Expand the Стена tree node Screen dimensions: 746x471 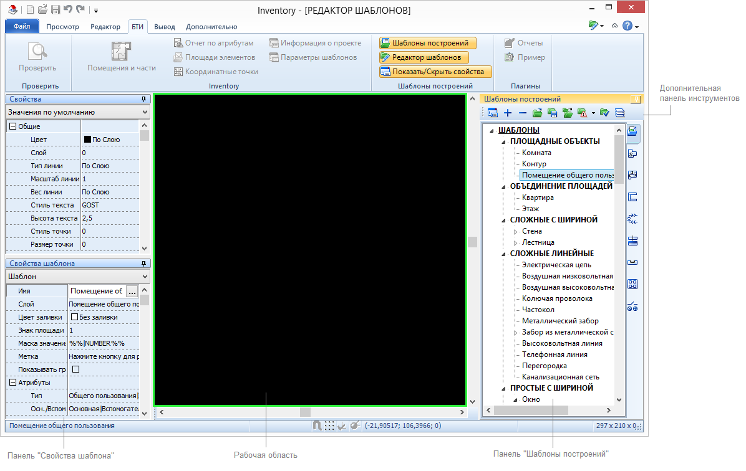(x=515, y=232)
